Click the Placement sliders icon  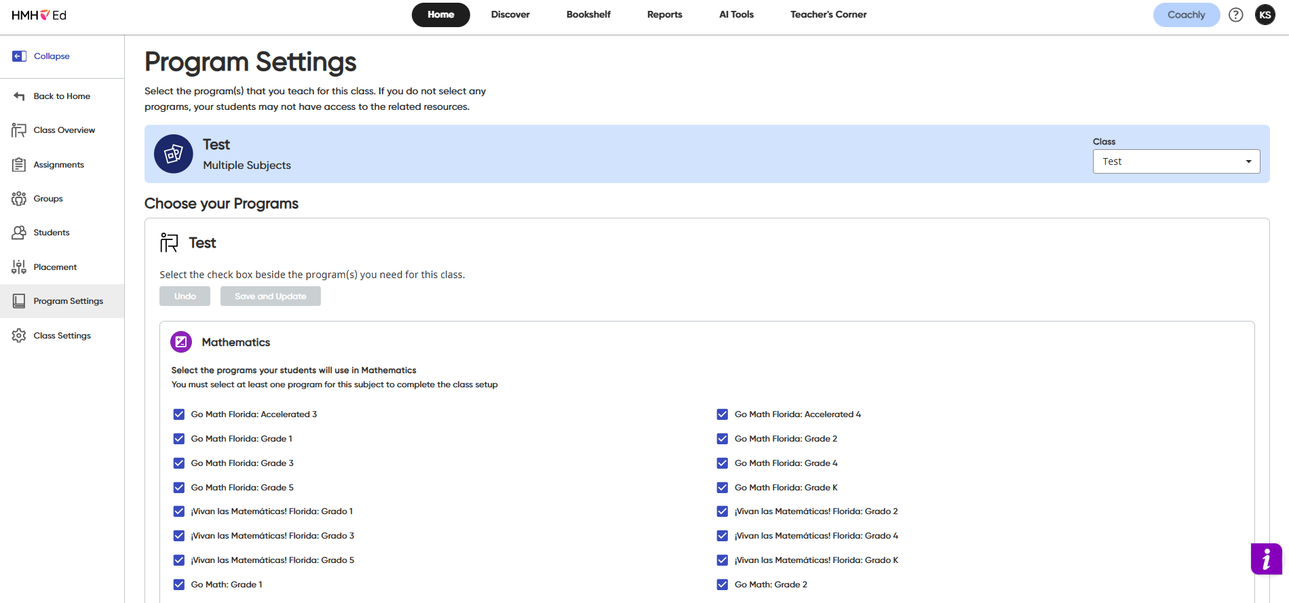tap(19, 267)
